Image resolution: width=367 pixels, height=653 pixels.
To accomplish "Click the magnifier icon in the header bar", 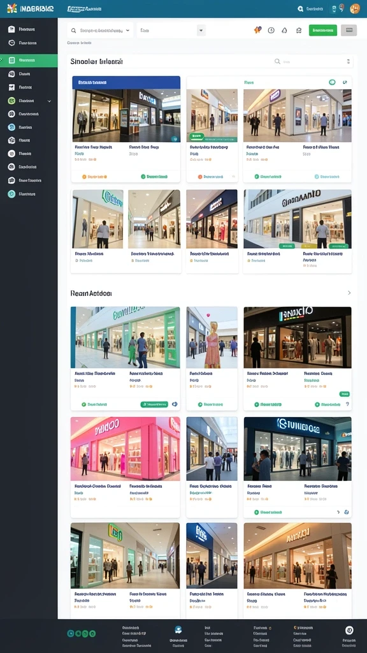I will point(301,9).
